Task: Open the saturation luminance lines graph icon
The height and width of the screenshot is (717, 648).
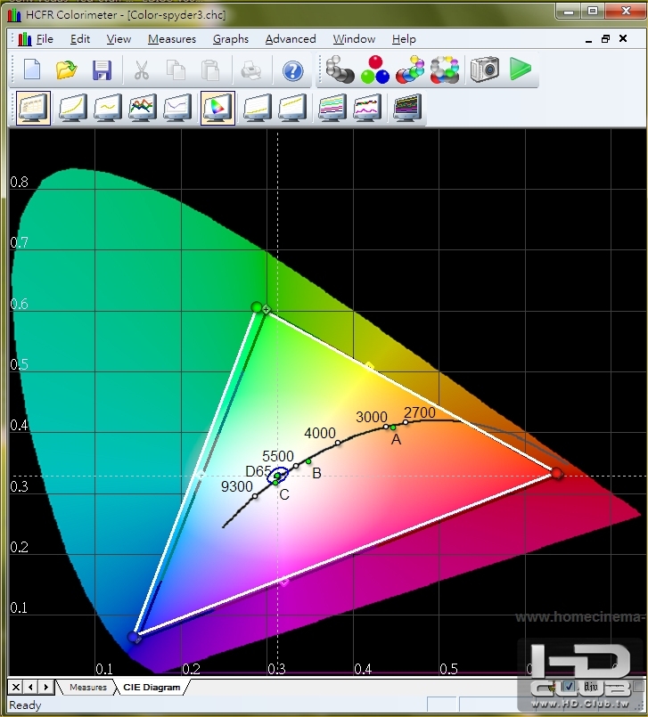Action: (332, 108)
